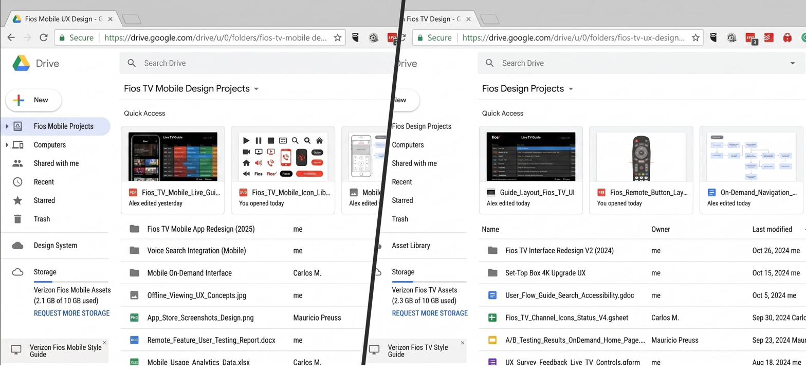This screenshot has width=806, height=374.
Task: Sort files by the Last modified column header
Action: pos(772,229)
